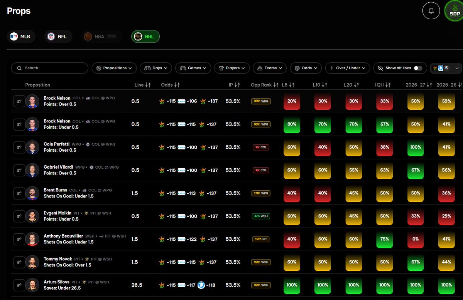Sort by Line column arrows
The image size is (463, 300).
[148, 85]
